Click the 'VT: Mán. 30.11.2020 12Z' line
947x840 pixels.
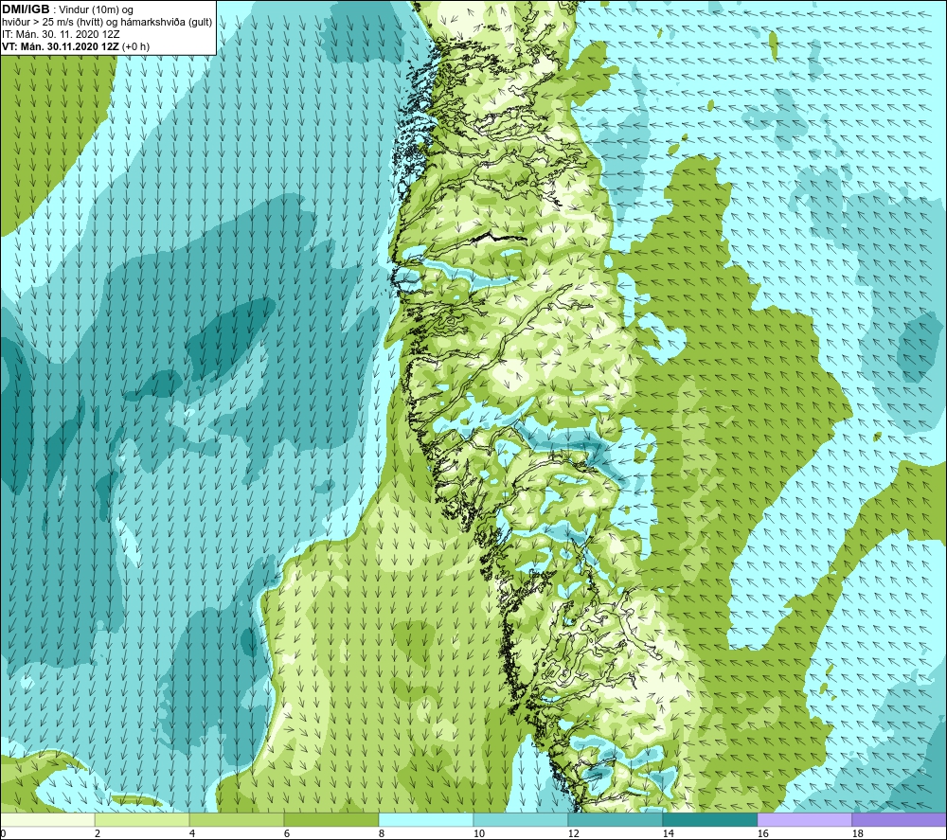point(61,46)
